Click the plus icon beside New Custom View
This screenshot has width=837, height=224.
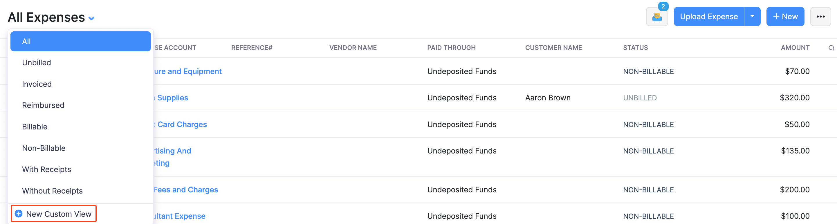[19, 214]
